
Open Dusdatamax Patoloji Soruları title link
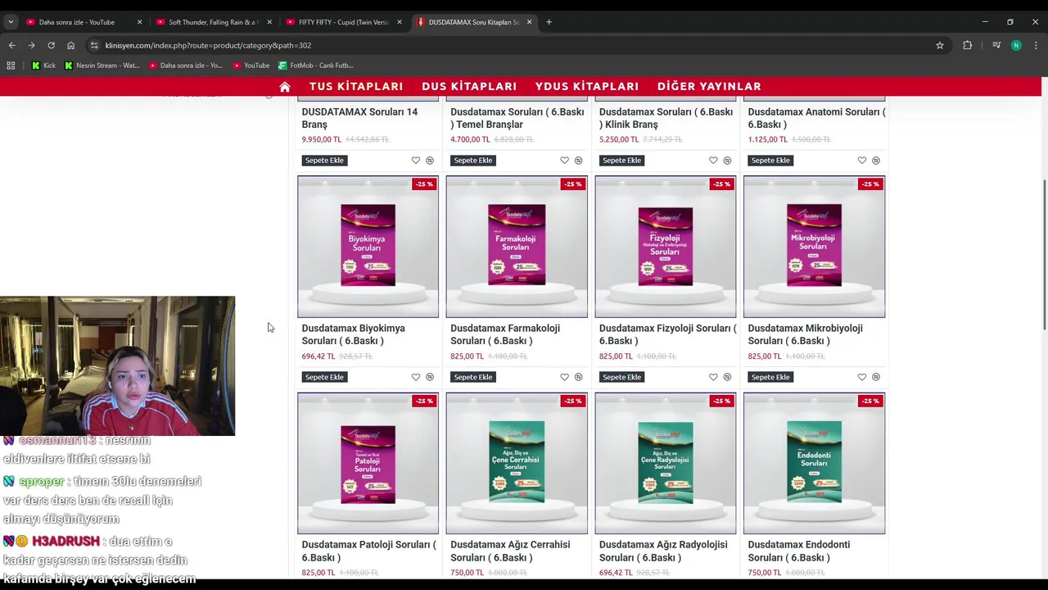click(368, 551)
